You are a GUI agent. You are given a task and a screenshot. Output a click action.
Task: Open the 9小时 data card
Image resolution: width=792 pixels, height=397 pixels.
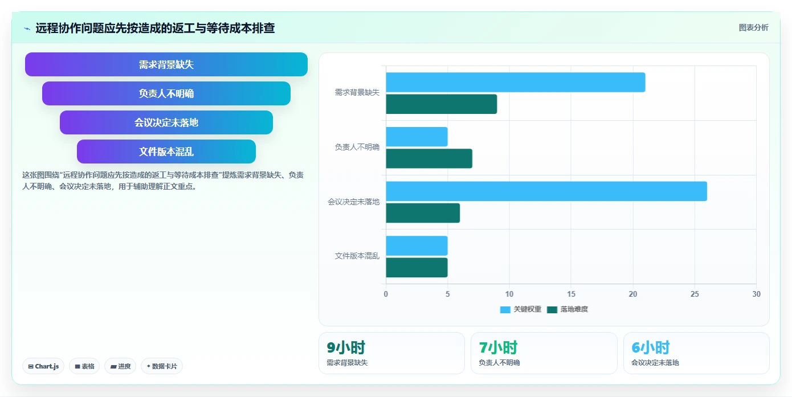pos(391,353)
